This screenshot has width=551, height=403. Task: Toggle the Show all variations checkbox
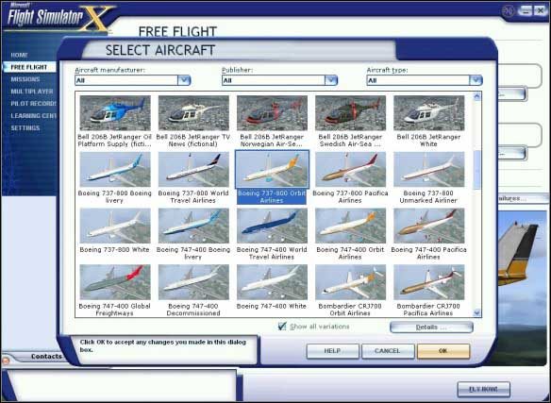pyautogui.click(x=282, y=327)
